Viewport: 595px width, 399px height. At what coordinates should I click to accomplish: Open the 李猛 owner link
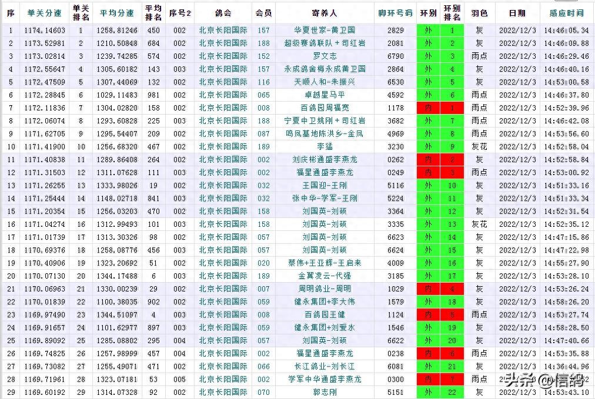(325, 146)
